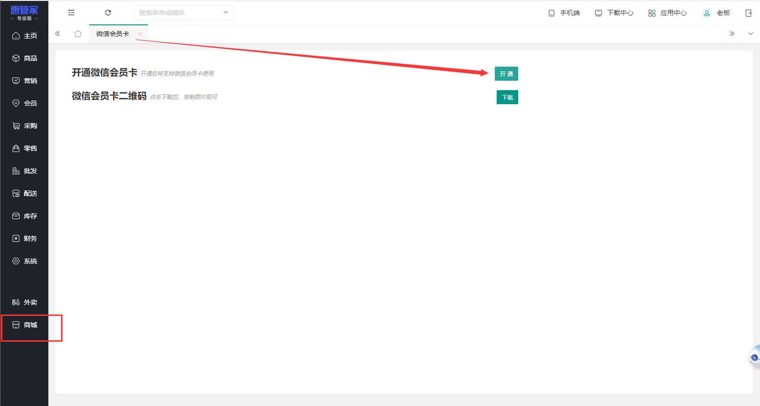Open the 库存 inventory menu

pyautogui.click(x=24, y=216)
